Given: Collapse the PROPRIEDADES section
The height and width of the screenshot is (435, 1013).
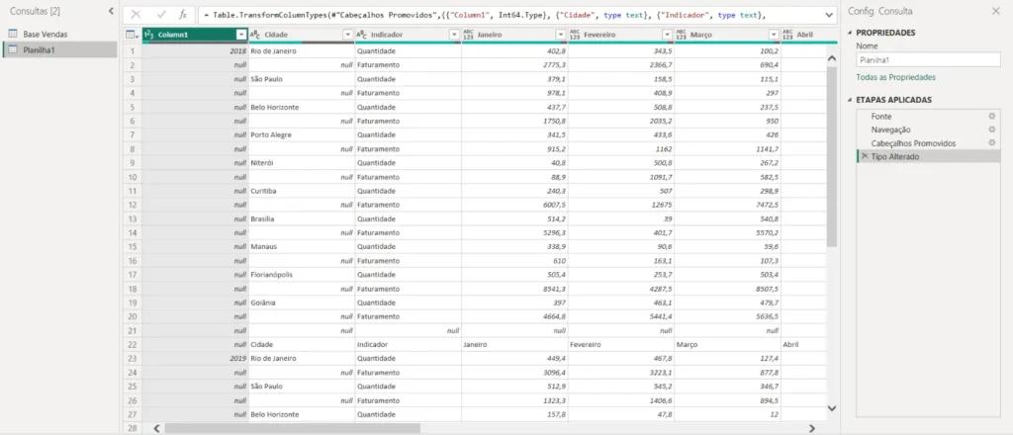Looking at the screenshot, I should 850,33.
